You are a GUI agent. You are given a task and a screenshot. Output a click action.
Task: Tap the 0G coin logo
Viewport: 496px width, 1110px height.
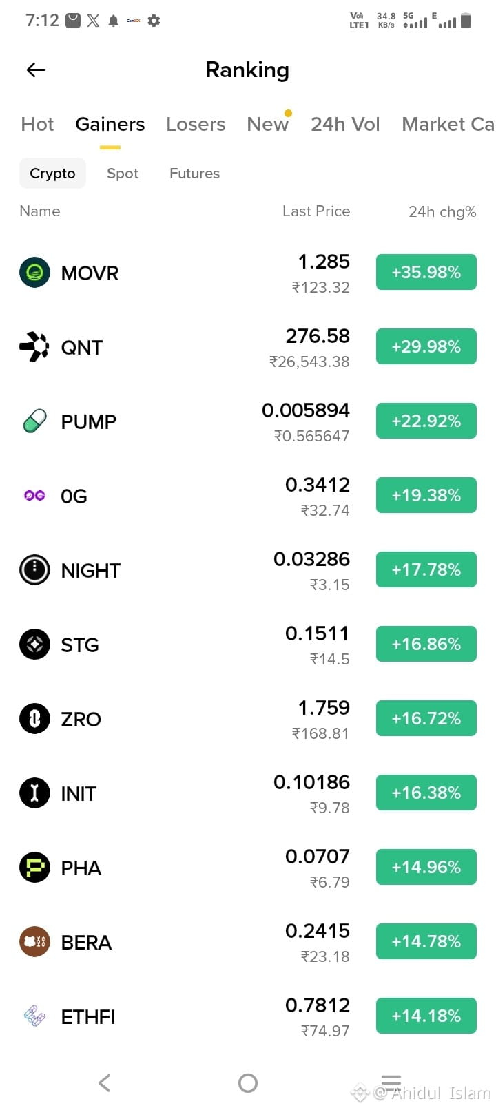[34, 496]
